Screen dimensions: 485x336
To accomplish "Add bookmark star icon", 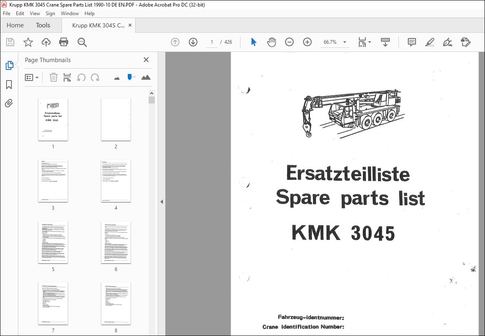I will click(28, 42).
